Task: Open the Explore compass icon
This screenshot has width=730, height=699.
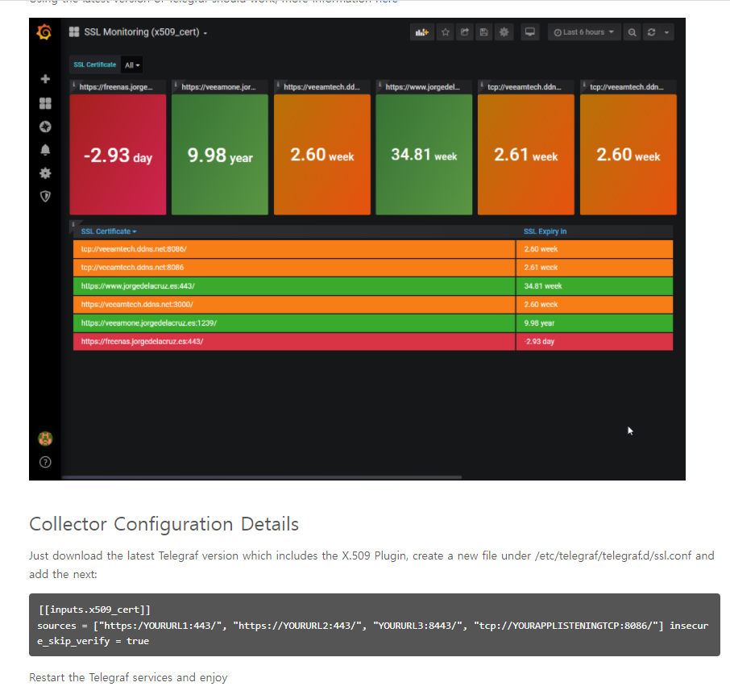Action: click(x=45, y=127)
